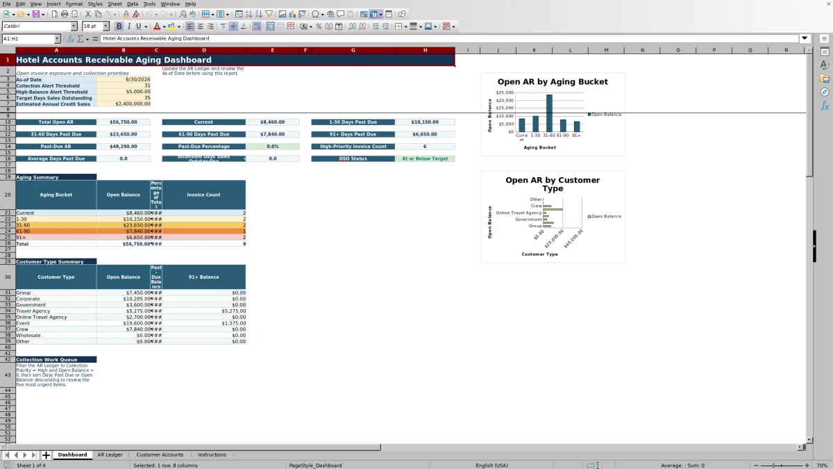
Task: Open currency format dropdown arrow
Action: 310,26
